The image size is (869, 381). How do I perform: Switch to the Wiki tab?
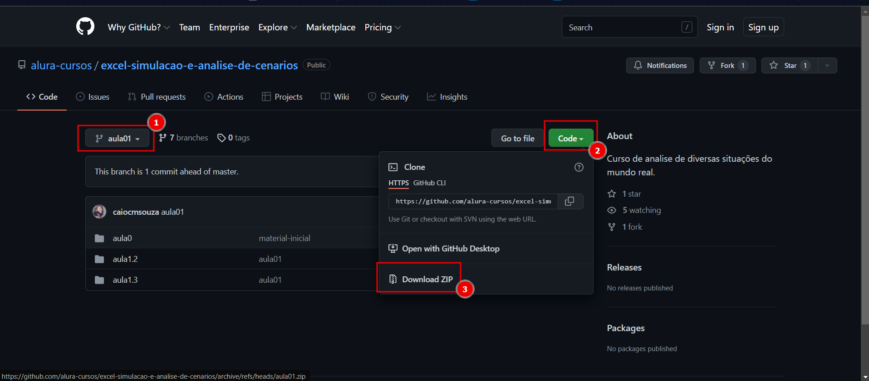pos(335,96)
